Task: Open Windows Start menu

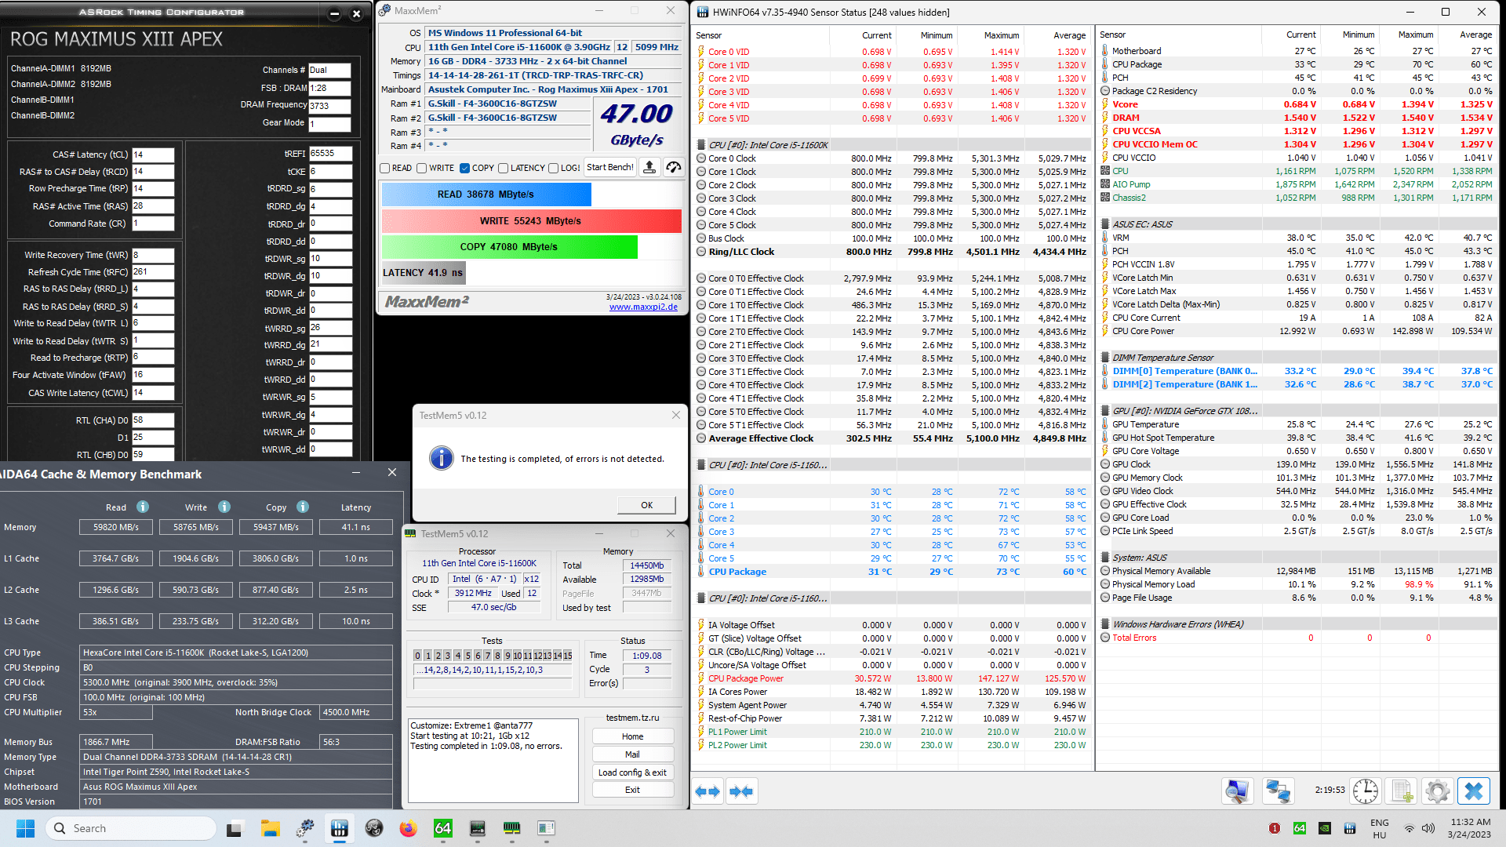Action: coord(25,828)
